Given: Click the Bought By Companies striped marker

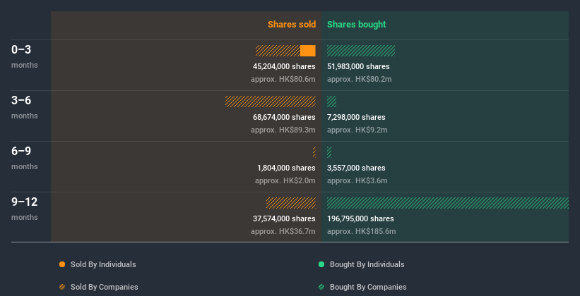Looking at the screenshot, I should coord(321,287).
